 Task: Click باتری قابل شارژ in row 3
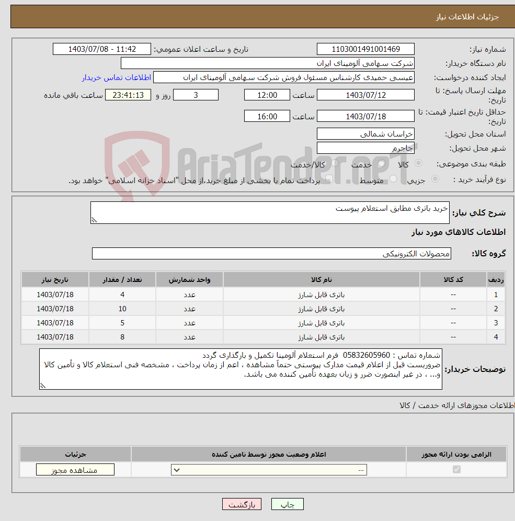(x=322, y=323)
